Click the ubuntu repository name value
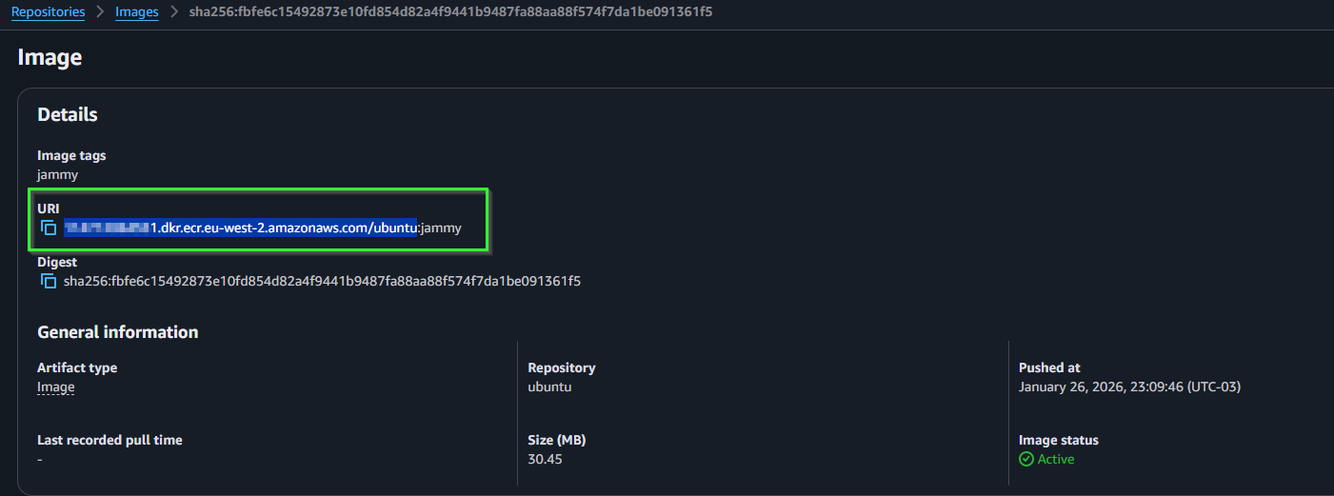 coord(549,387)
